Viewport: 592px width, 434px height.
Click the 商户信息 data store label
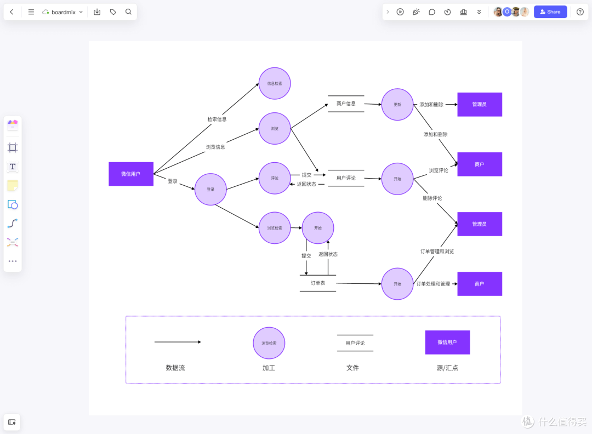346,104
